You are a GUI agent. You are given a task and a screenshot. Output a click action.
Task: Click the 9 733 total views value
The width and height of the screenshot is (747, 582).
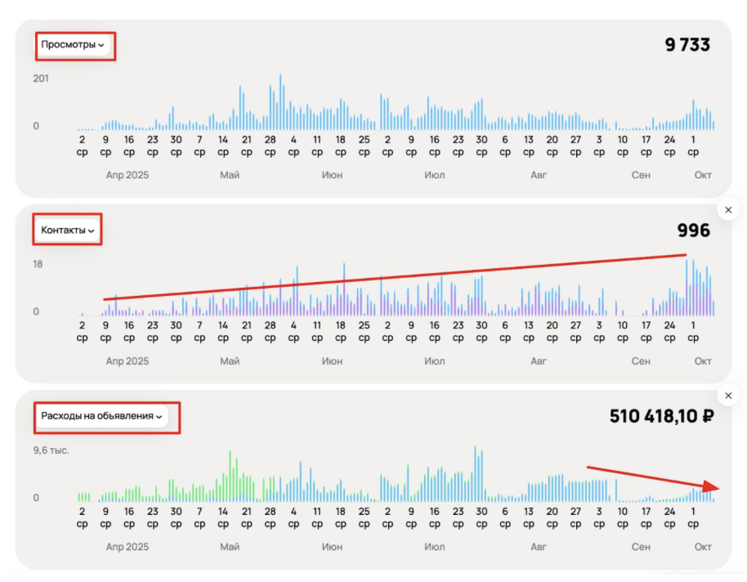pyautogui.click(x=687, y=45)
